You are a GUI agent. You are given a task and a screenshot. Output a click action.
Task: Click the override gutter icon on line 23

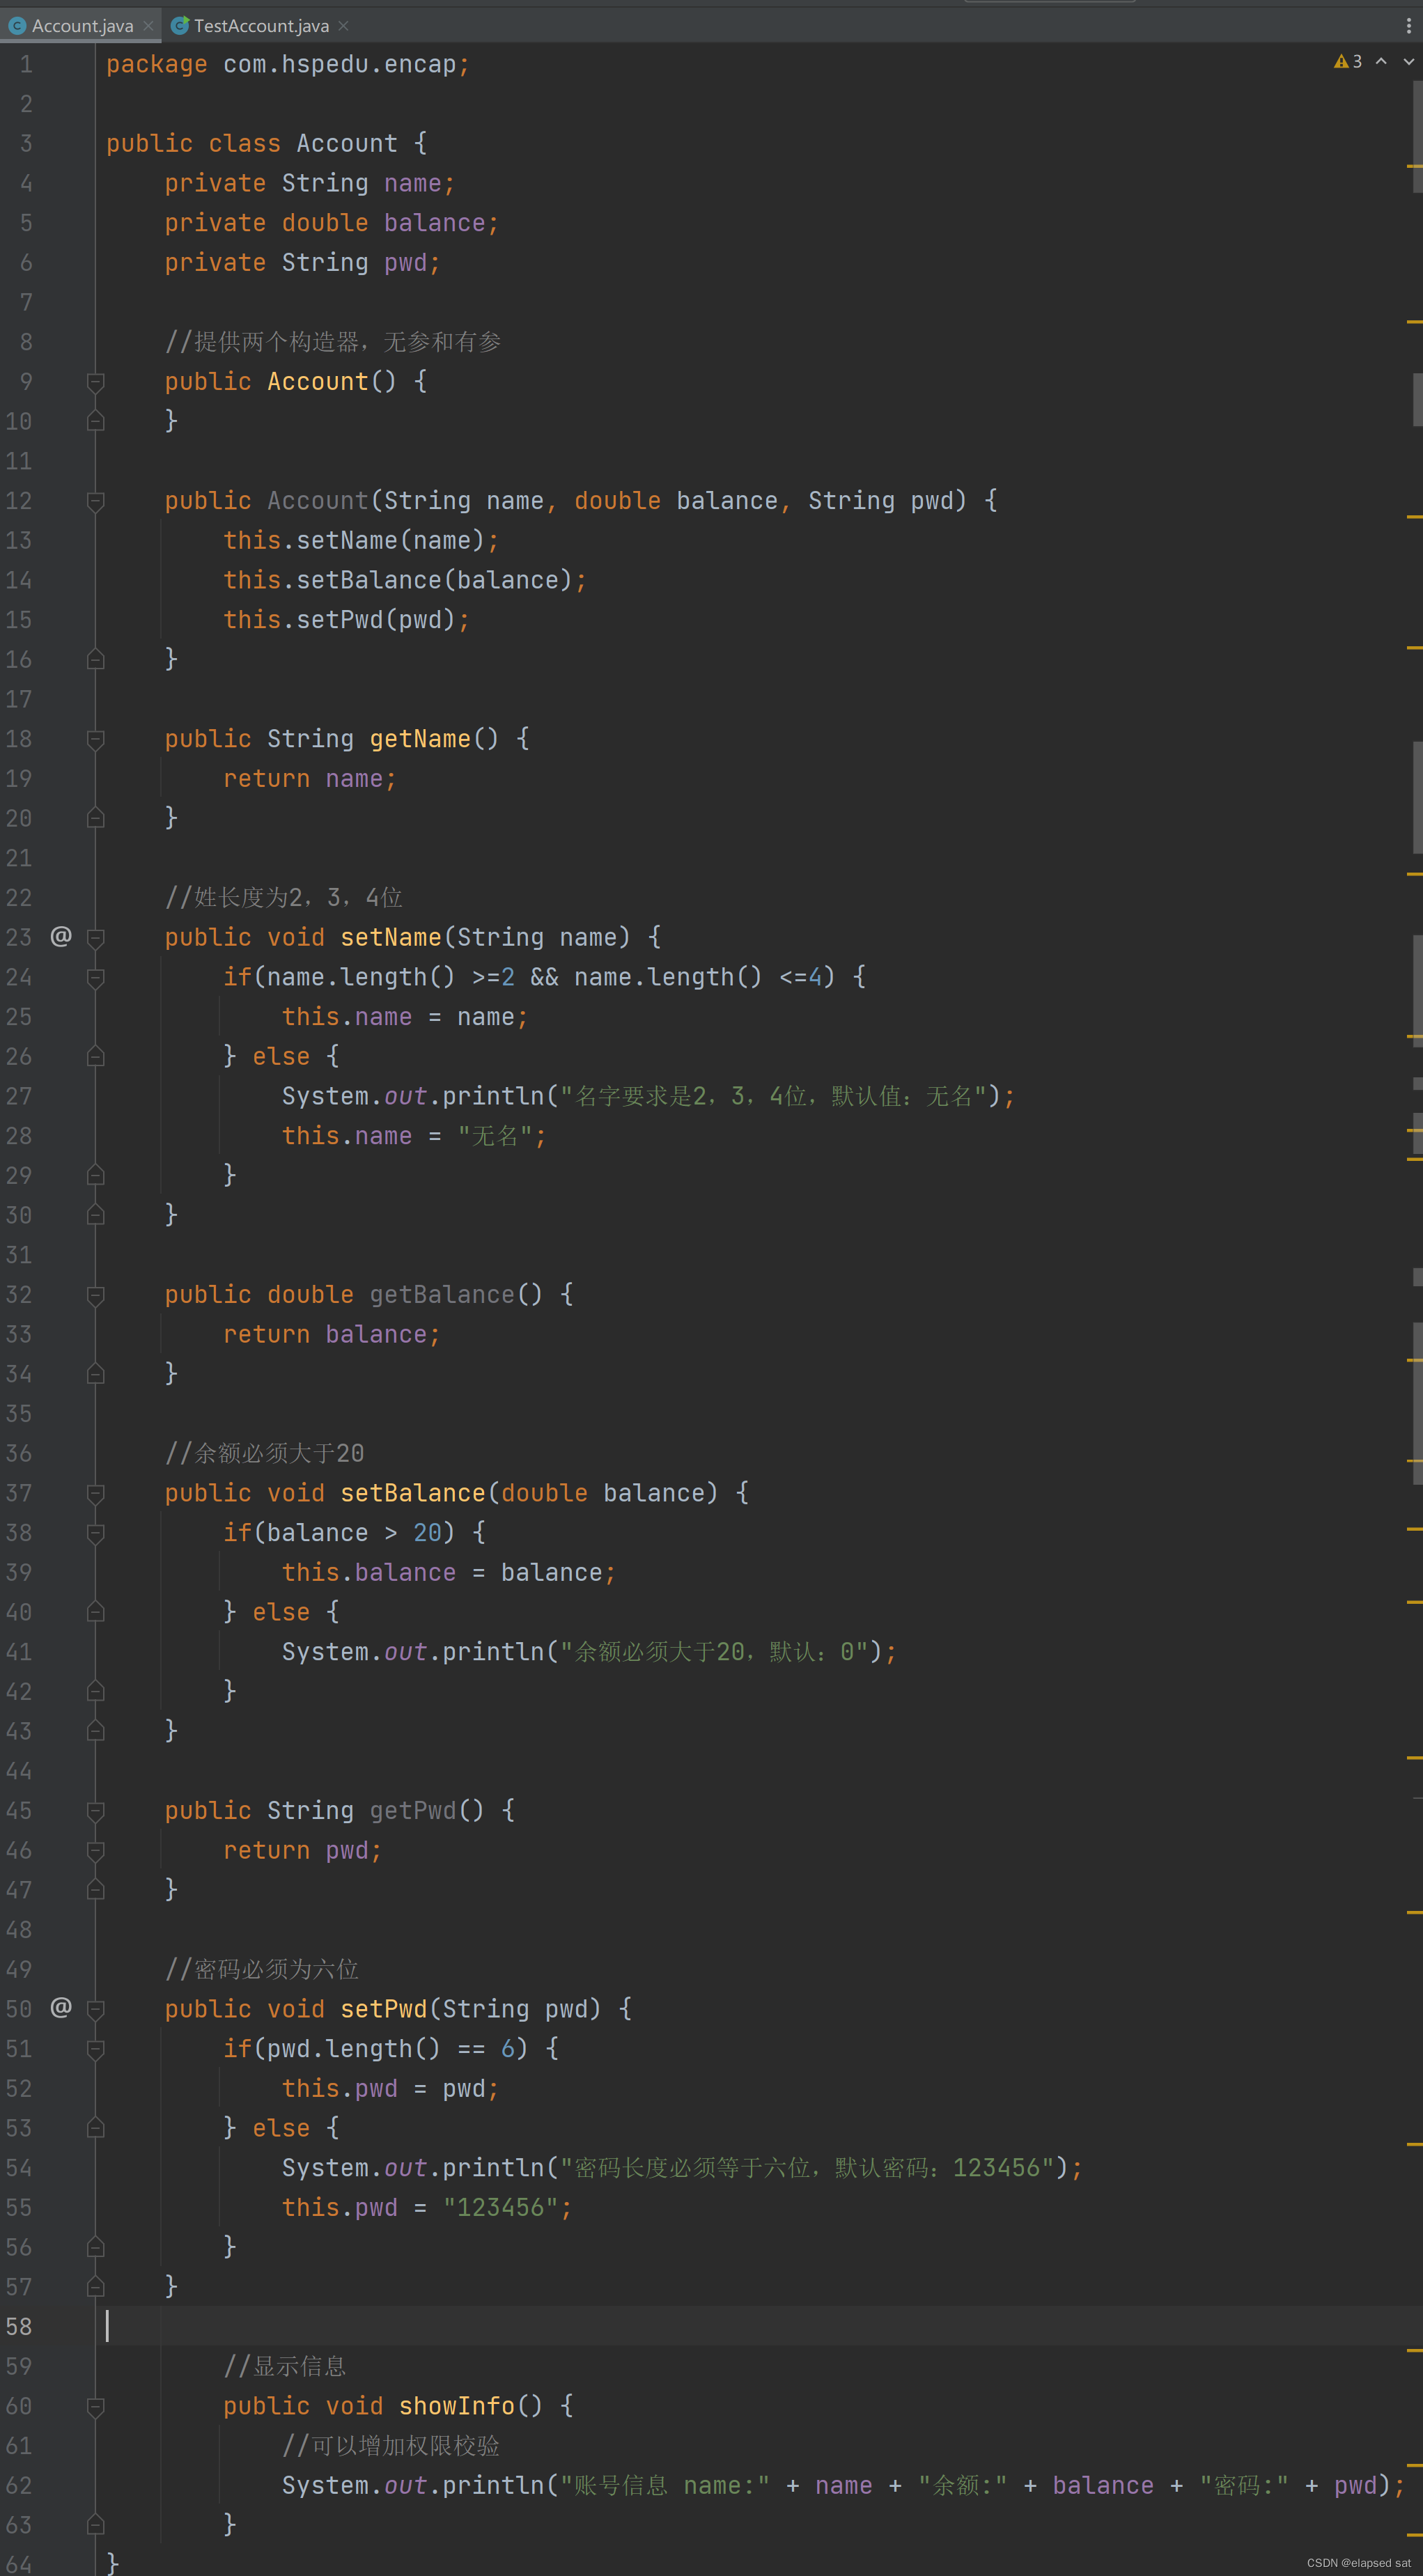tap(61, 936)
